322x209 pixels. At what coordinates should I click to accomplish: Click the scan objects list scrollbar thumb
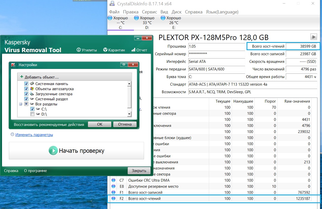point(129,97)
